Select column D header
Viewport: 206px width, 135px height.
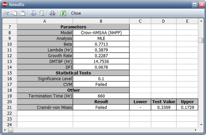[163, 21]
